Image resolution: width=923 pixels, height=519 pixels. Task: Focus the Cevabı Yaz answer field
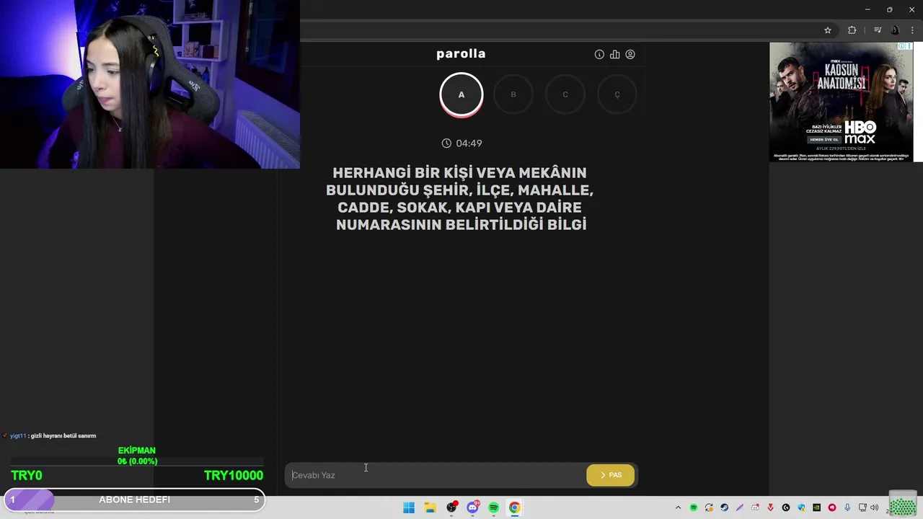436,475
